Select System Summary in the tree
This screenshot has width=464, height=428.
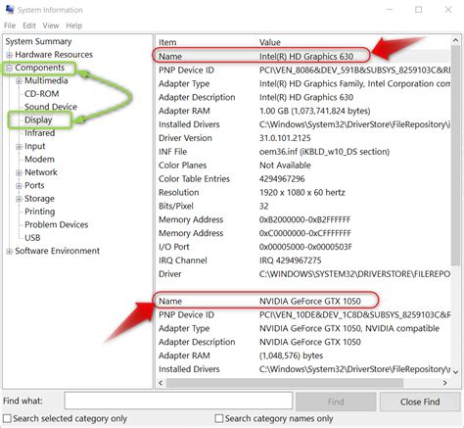point(38,41)
